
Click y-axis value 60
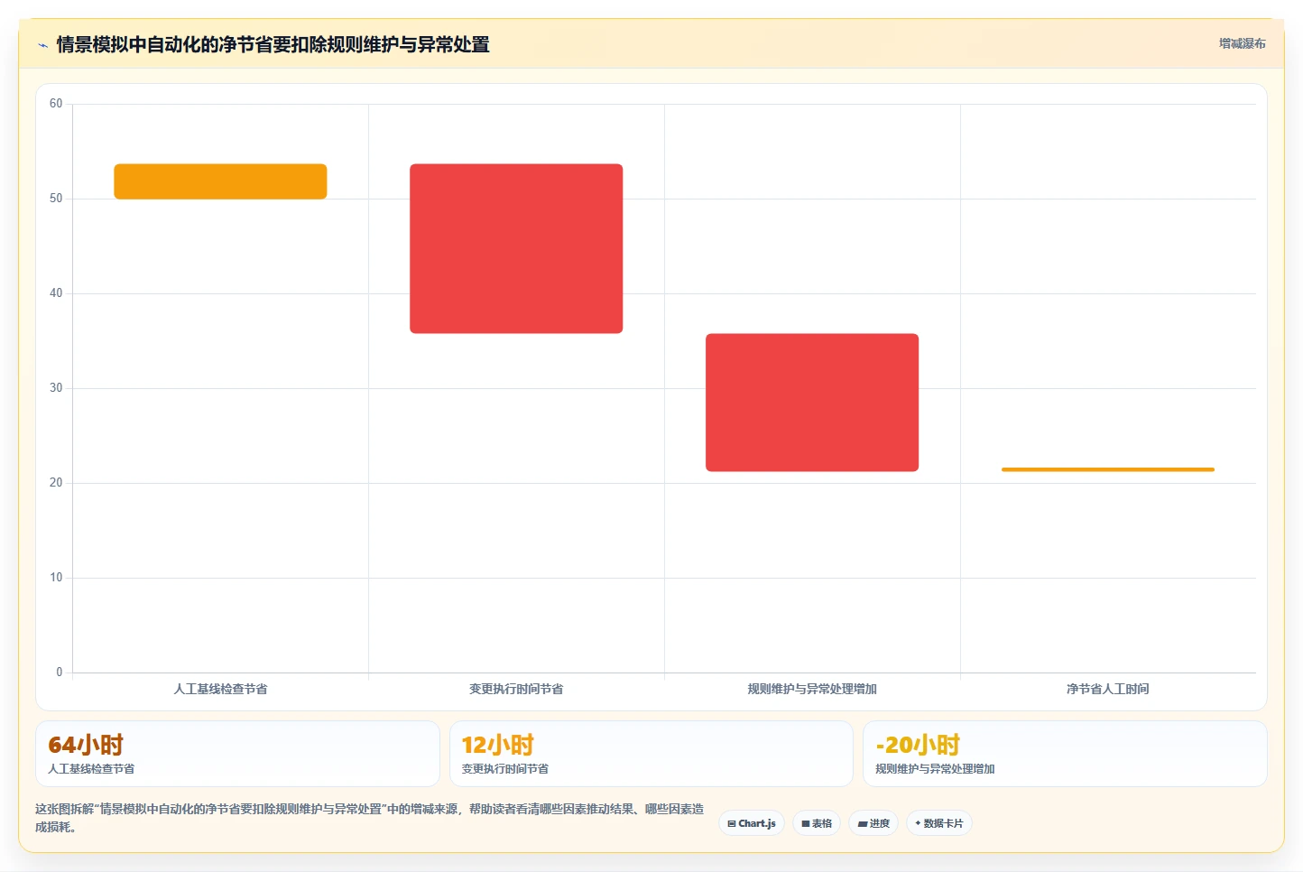click(56, 104)
